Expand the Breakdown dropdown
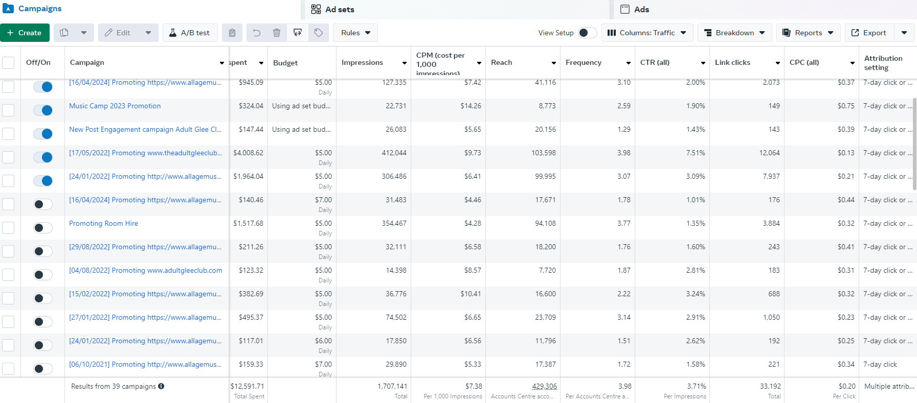This screenshot has width=917, height=403. coord(734,33)
